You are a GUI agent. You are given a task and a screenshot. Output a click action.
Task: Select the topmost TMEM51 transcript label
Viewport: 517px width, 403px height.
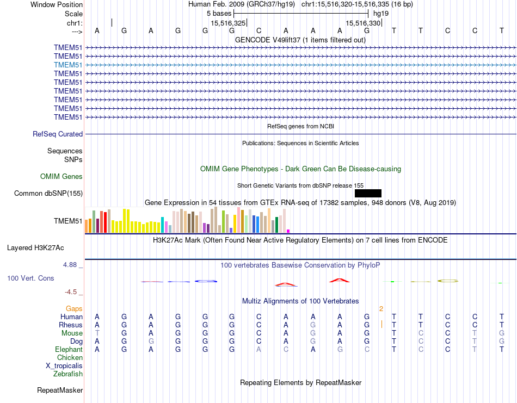point(68,47)
